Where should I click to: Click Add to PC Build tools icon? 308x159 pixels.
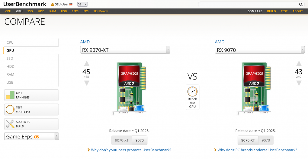tap(10, 124)
